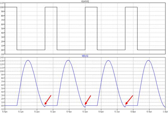
Task: Click the 0.6µs time axis label
Action: click(101, 112)
